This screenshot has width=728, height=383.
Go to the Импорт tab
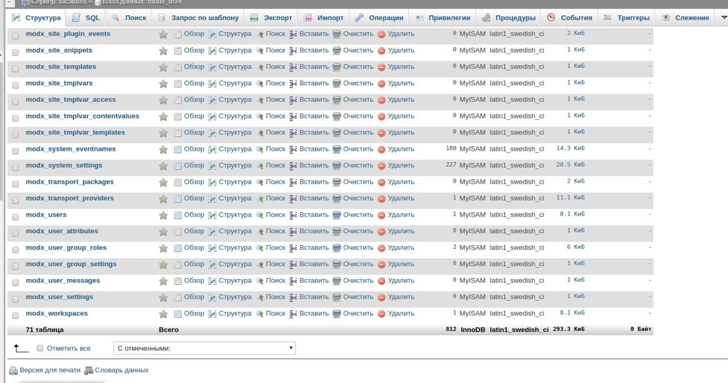(324, 18)
